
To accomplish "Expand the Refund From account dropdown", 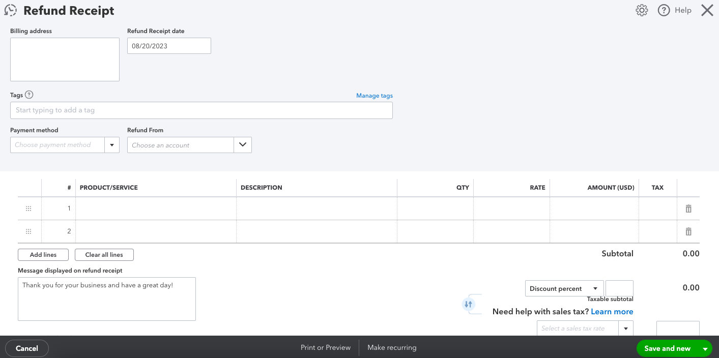I will click(243, 145).
